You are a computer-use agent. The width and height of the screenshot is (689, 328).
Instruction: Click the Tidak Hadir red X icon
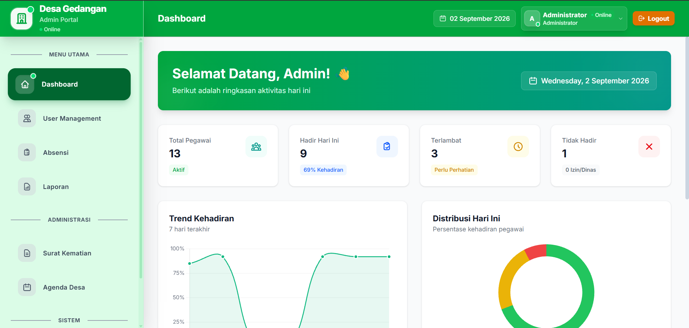click(x=649, y=147)
